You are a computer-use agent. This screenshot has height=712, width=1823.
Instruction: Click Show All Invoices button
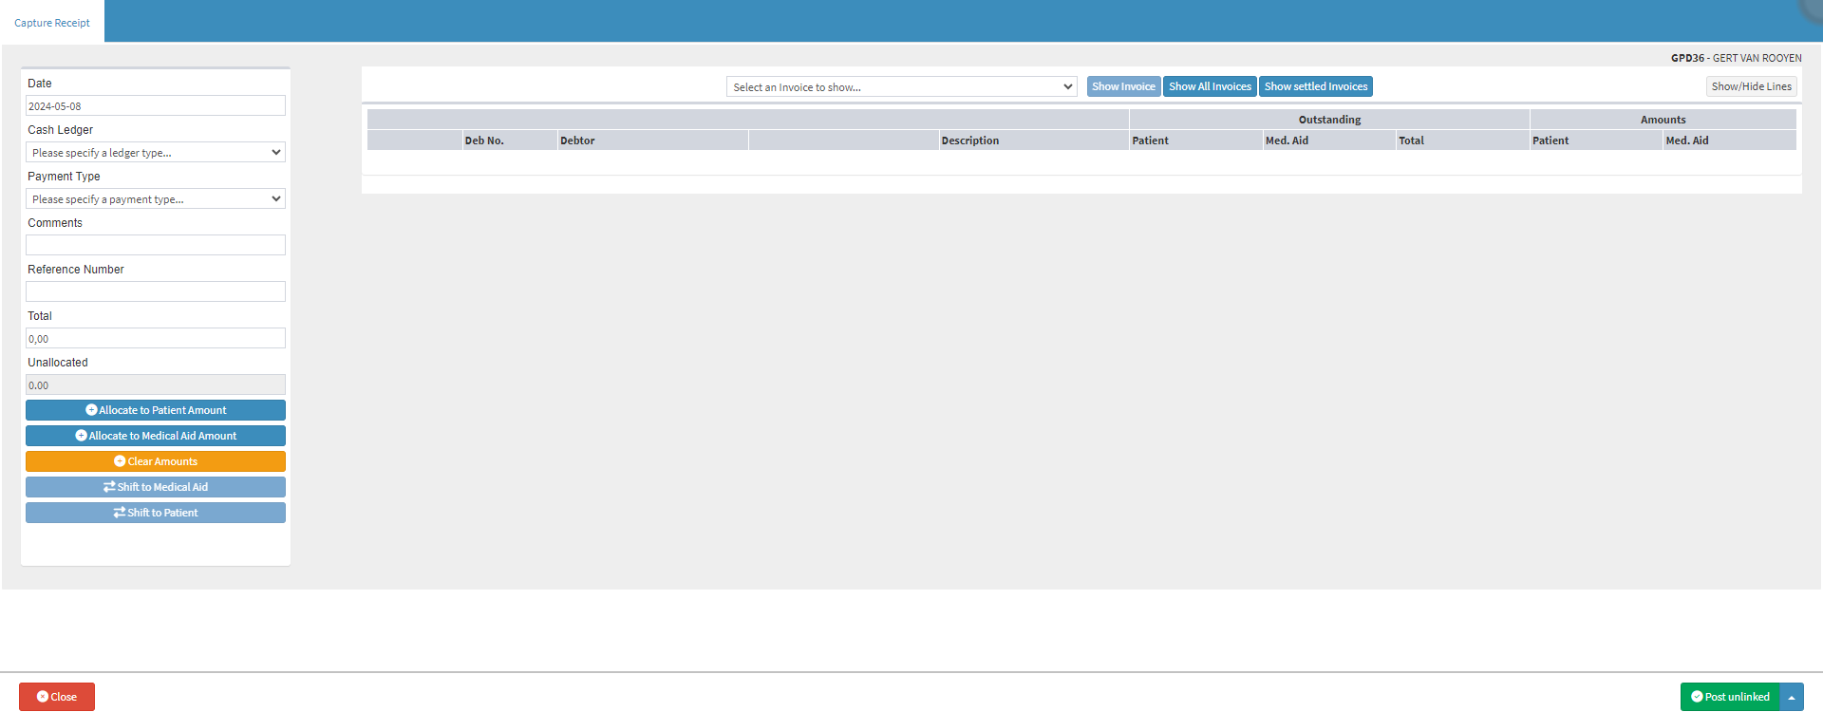tap(1210, 86)
